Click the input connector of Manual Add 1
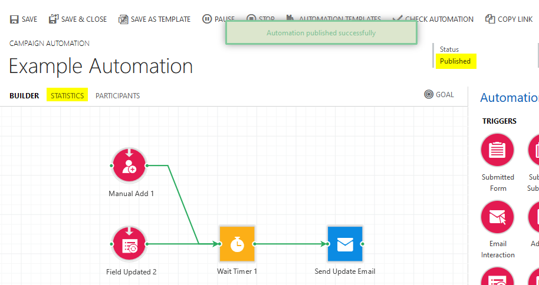The height and width of the screenshot is (285, 539). pos(111,165)
